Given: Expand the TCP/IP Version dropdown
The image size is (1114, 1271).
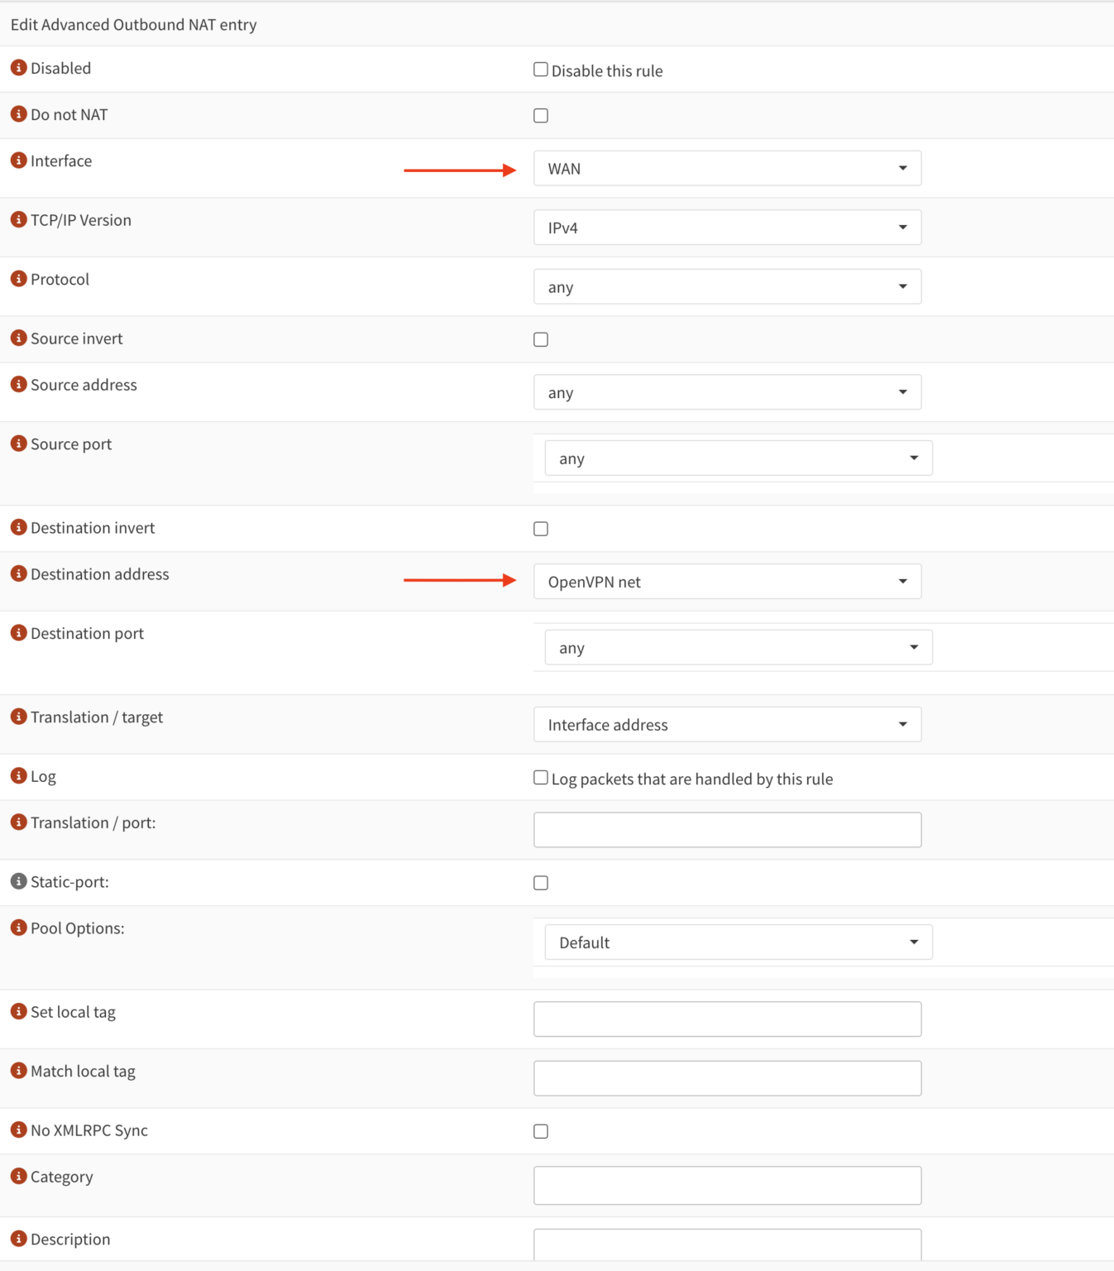Looking at the screenshot, I should (727, 227).
